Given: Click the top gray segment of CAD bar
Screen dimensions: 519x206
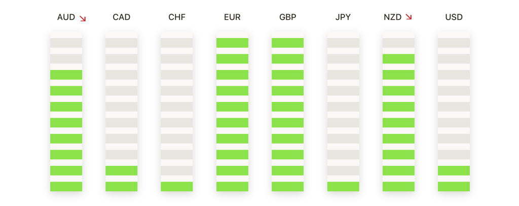Looking at the screenshot, I should [122, 43].
